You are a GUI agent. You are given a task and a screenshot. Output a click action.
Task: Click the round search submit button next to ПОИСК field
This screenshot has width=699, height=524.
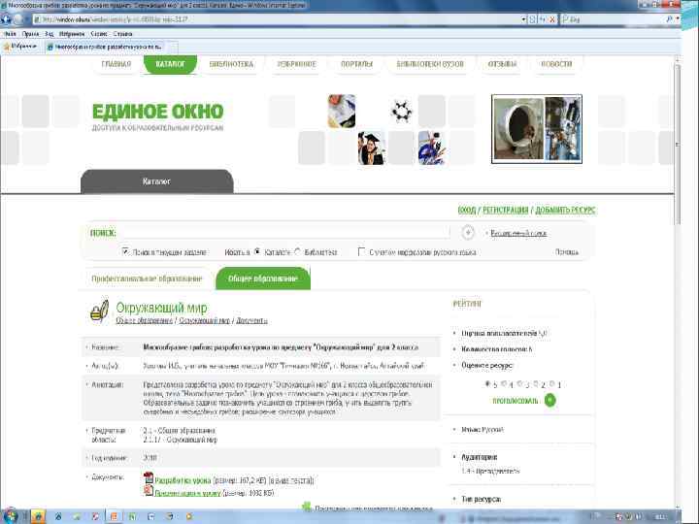pyautogui.click(x=467, y=232)
